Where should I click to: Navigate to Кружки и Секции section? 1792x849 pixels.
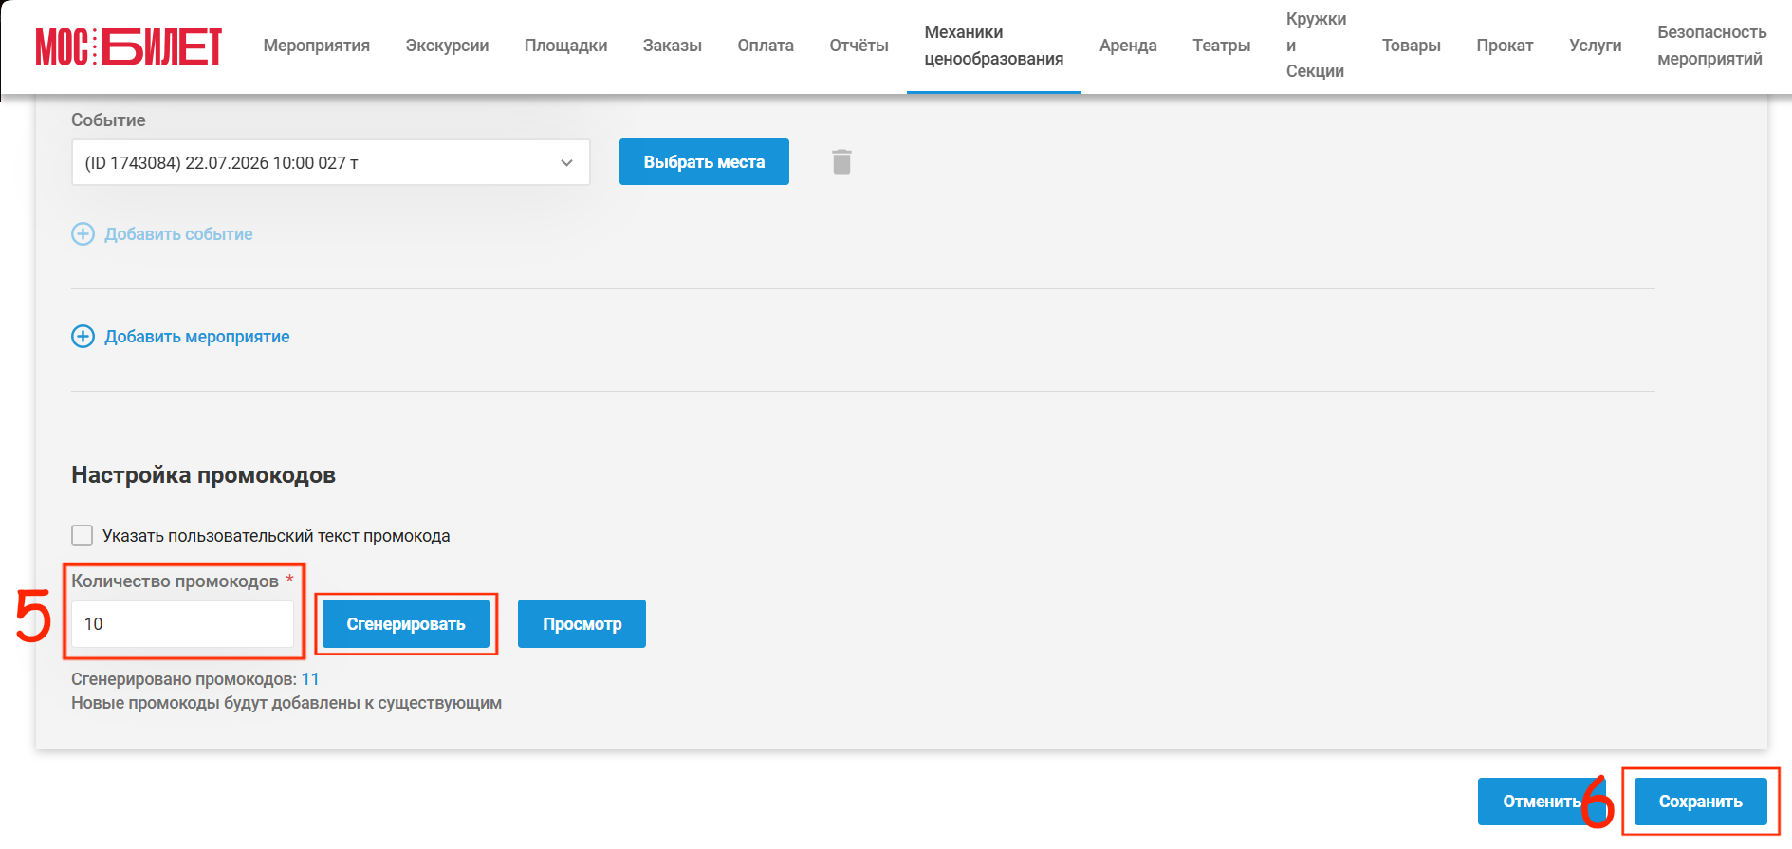point(1316,46)
